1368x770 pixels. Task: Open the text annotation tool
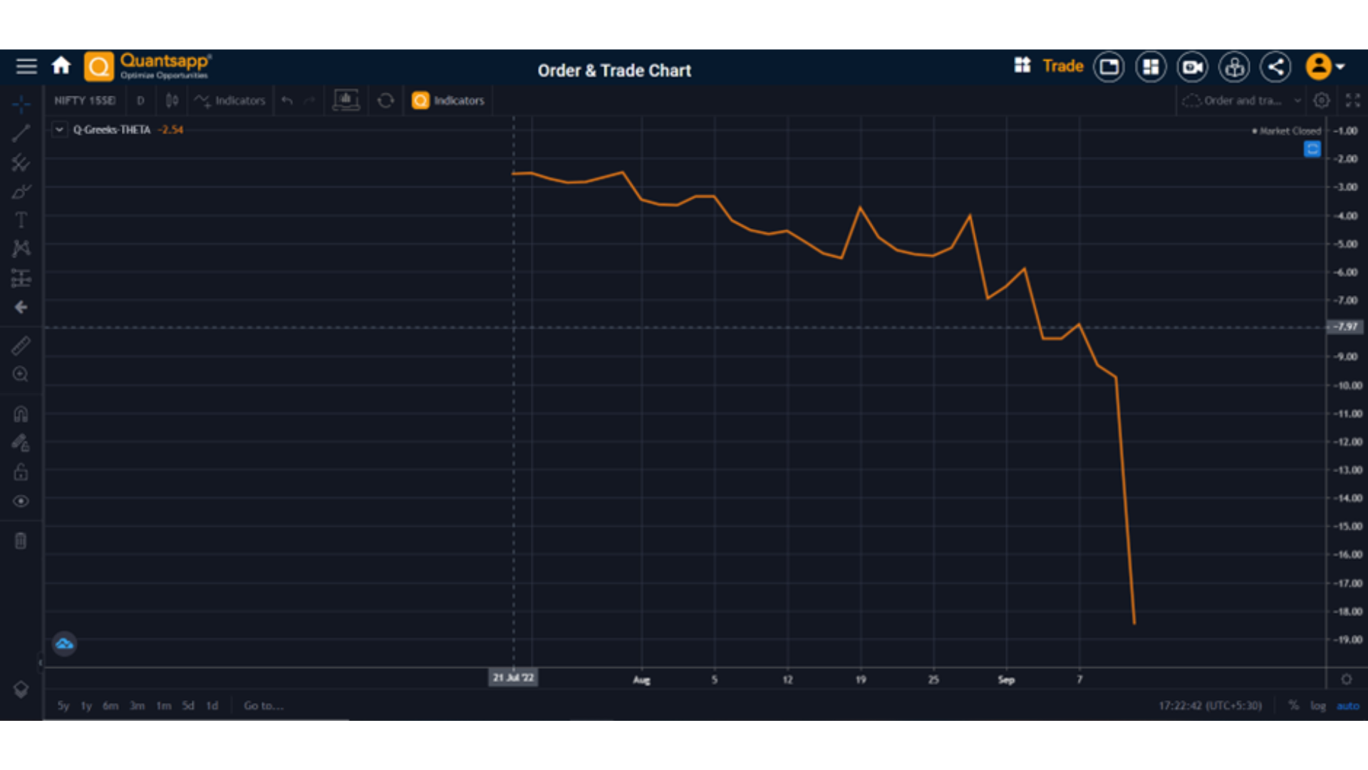[x=21, y=220]
